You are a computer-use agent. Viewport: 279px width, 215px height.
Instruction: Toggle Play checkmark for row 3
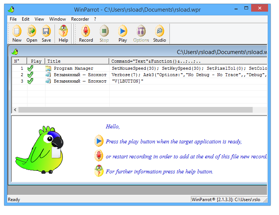click(30, 81)
